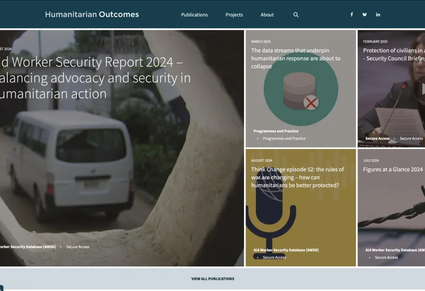Click View All Publications button
425x291 pixels.
[212, 279]
